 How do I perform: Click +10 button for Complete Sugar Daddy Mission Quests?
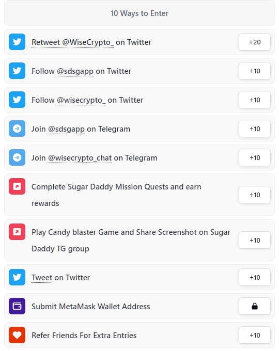[255, 195]
